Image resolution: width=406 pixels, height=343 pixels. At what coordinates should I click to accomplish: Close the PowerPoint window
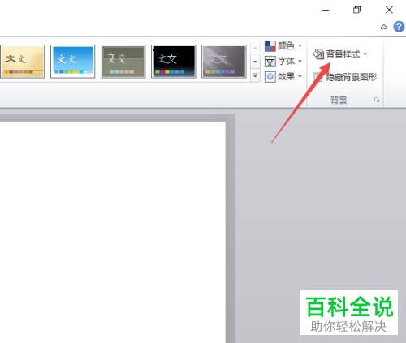[x=389, y=10]
